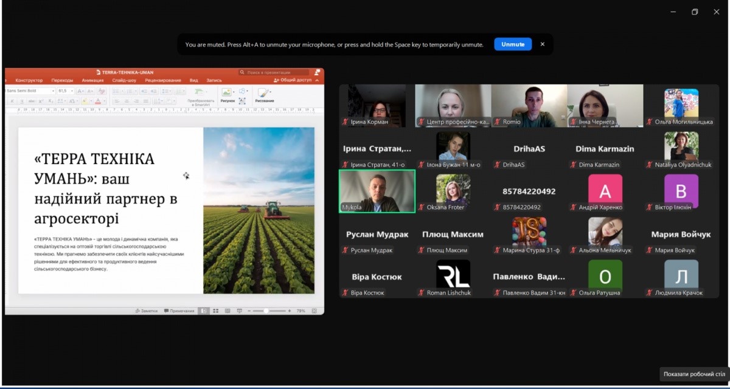Image resolution: width=730 pixels, height=389 pixels.
Task: Decrease the list indent level
Action: click(144, 91)
